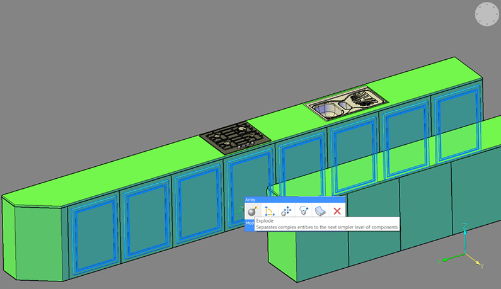Click the LookFrom view widget circle
This screenshot has height=289, width=501.
pos(487,14)
